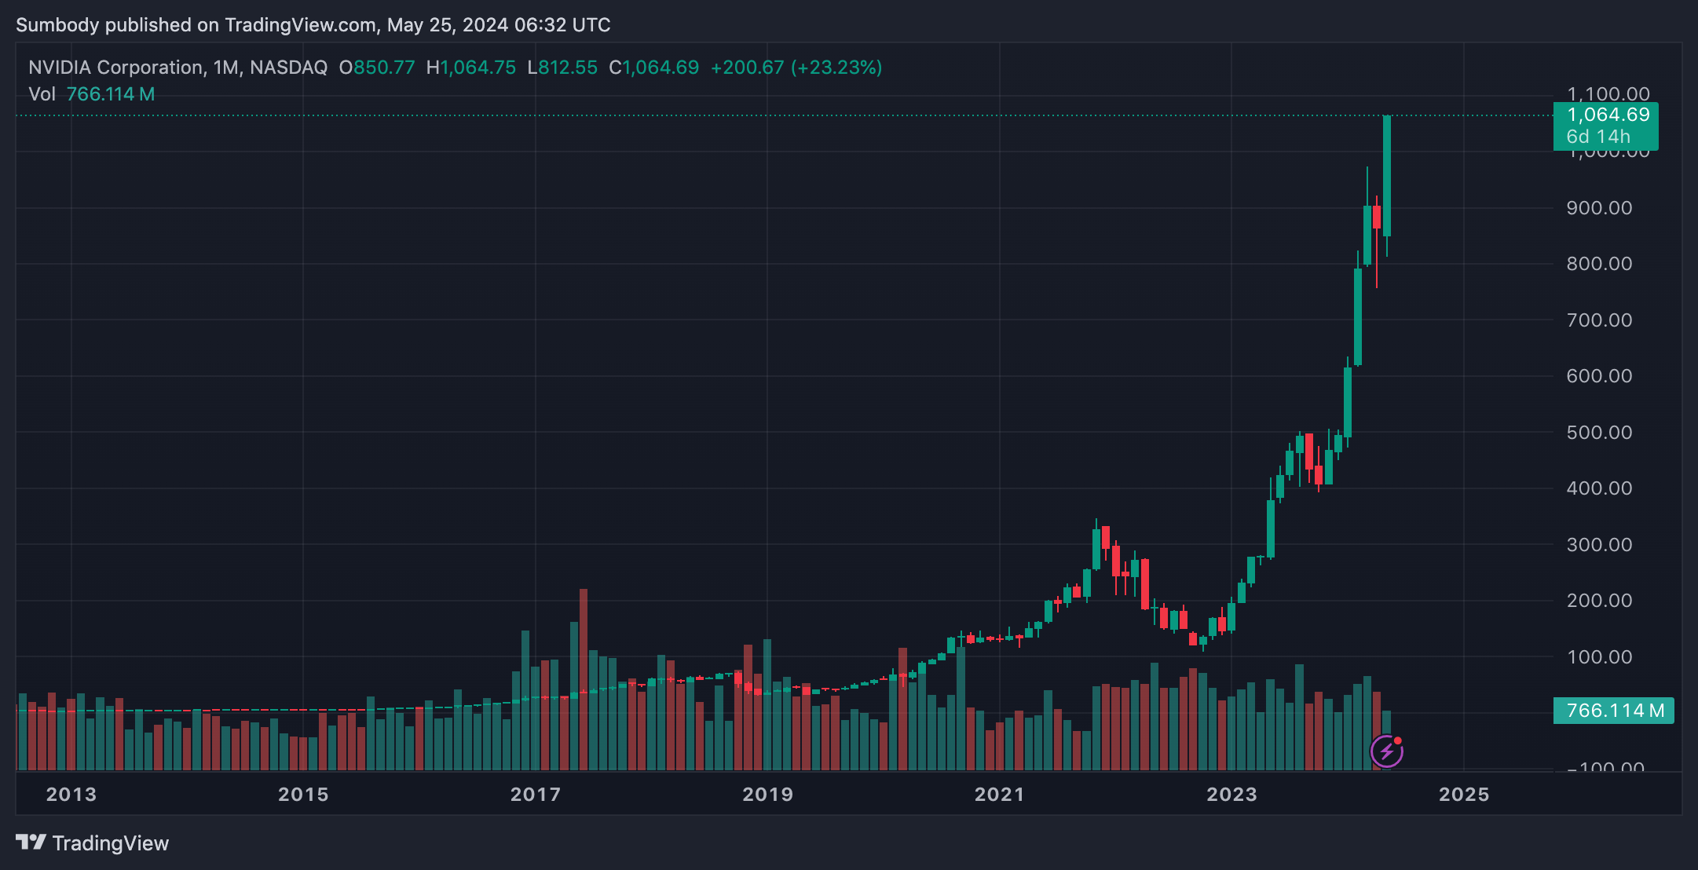The image size is (1698, 870).
Task: Click the open value O850.77
Action: pos(377,68)
